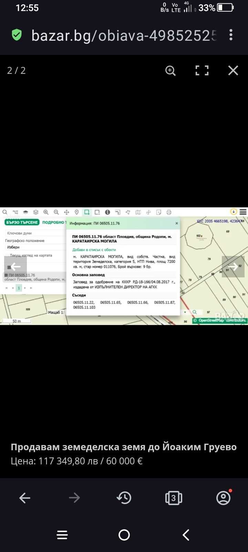Tap the Android home button

click(124, 535)
